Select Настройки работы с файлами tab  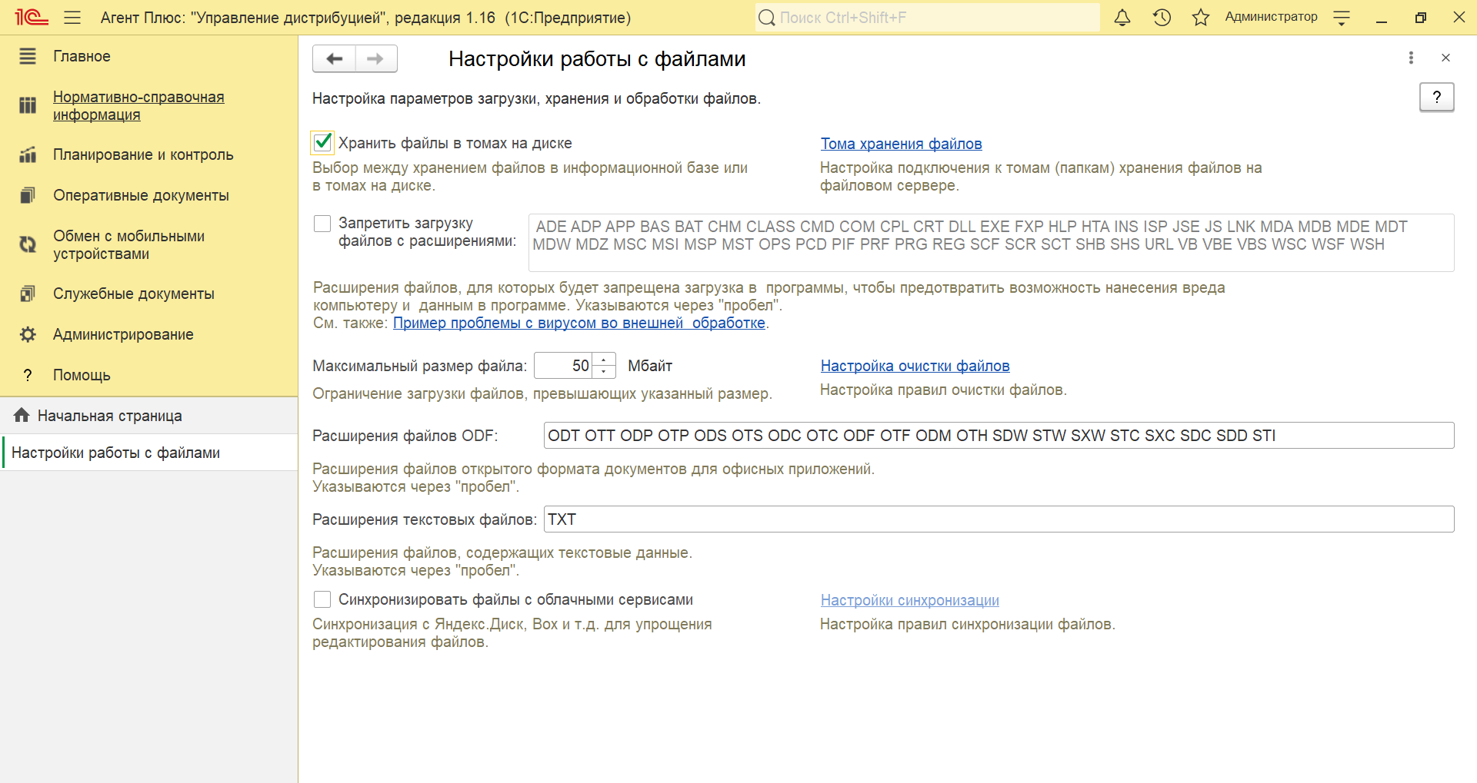(x=149, y=453)
